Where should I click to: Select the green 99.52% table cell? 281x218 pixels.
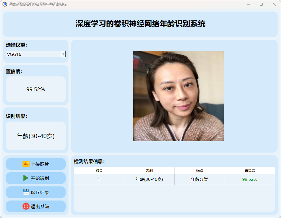pyautogui.click(x=250, y=179)
